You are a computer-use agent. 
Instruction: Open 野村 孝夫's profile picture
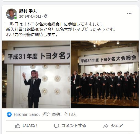click(x=12, y=14)
